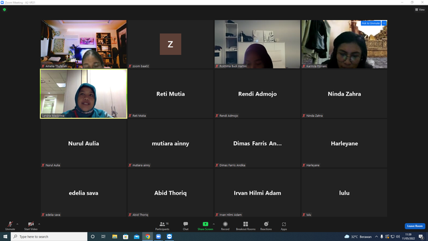Screen dimensions: 428x241
Task: Open the volume control in the system tray
Action: 398,236
